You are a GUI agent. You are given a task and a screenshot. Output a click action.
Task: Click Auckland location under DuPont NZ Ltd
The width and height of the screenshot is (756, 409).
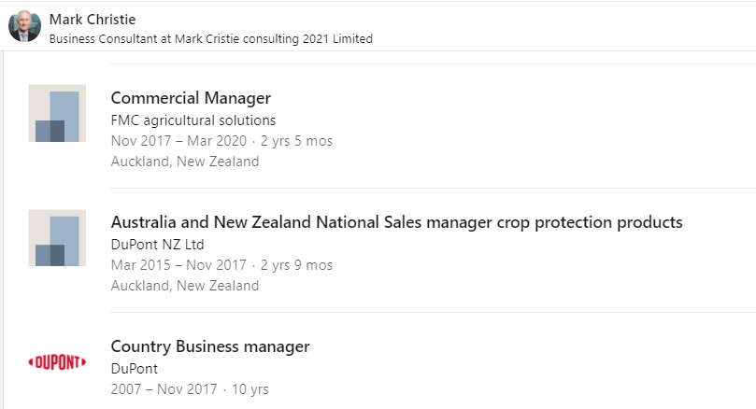tap(184, 286)
